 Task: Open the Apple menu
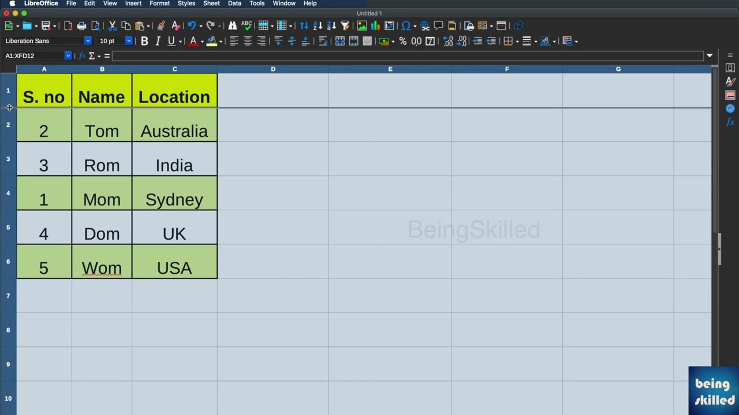click(12, 3)
